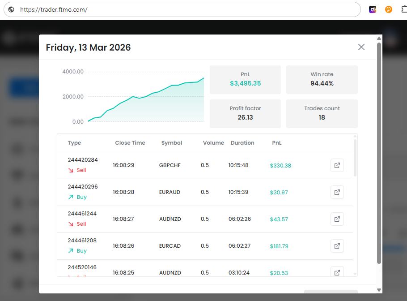Click the $181.79 PnL value
407x301 pixels.
tap(279, 246)
